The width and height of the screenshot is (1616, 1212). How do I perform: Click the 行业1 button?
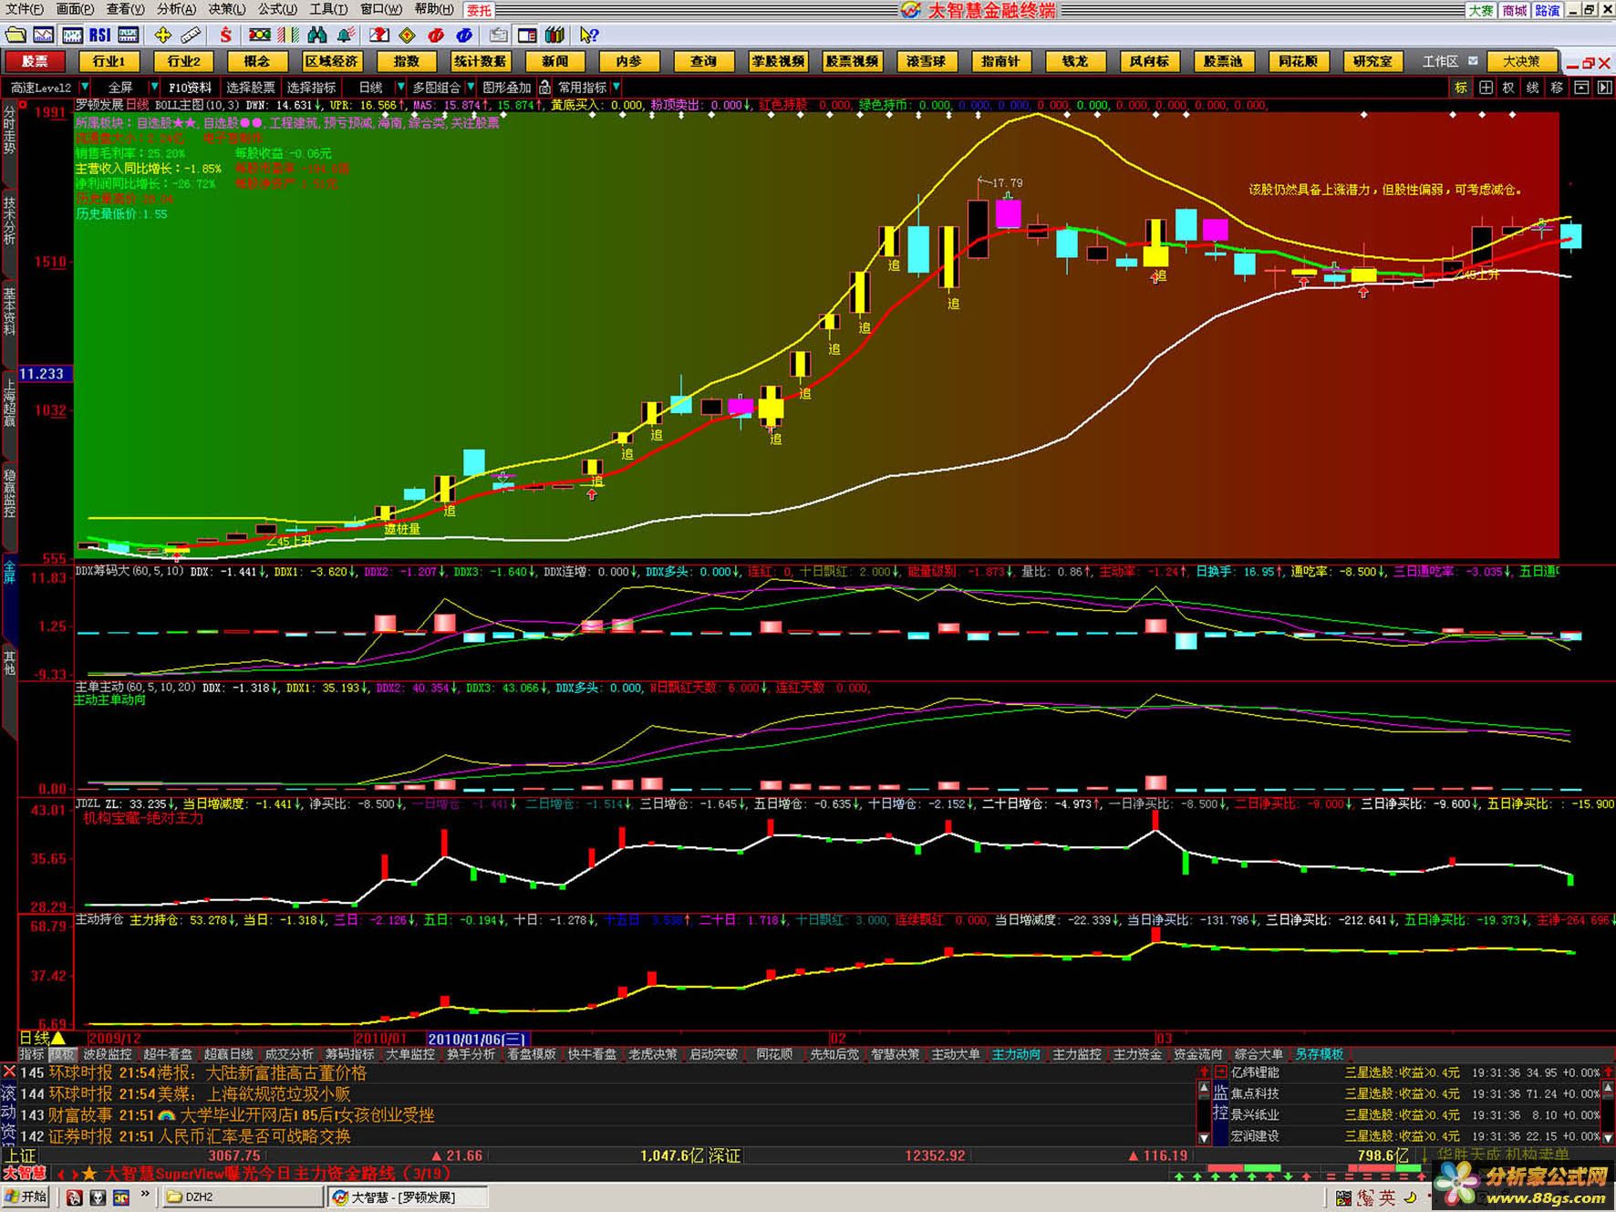pos(109,61)
